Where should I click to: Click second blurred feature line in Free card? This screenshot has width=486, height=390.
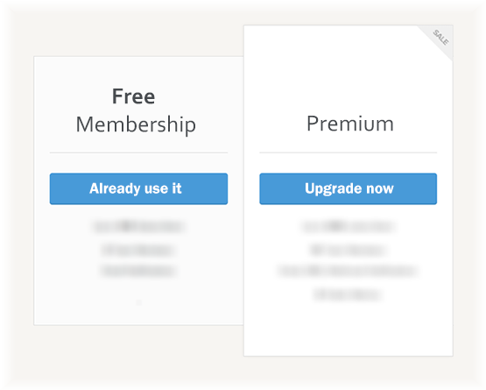click(x=137, y=250)
